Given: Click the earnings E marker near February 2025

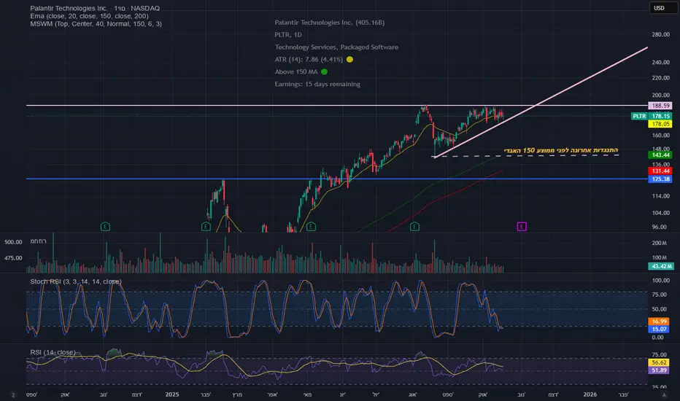Looking at the screenshot, I should click(206, 226).
